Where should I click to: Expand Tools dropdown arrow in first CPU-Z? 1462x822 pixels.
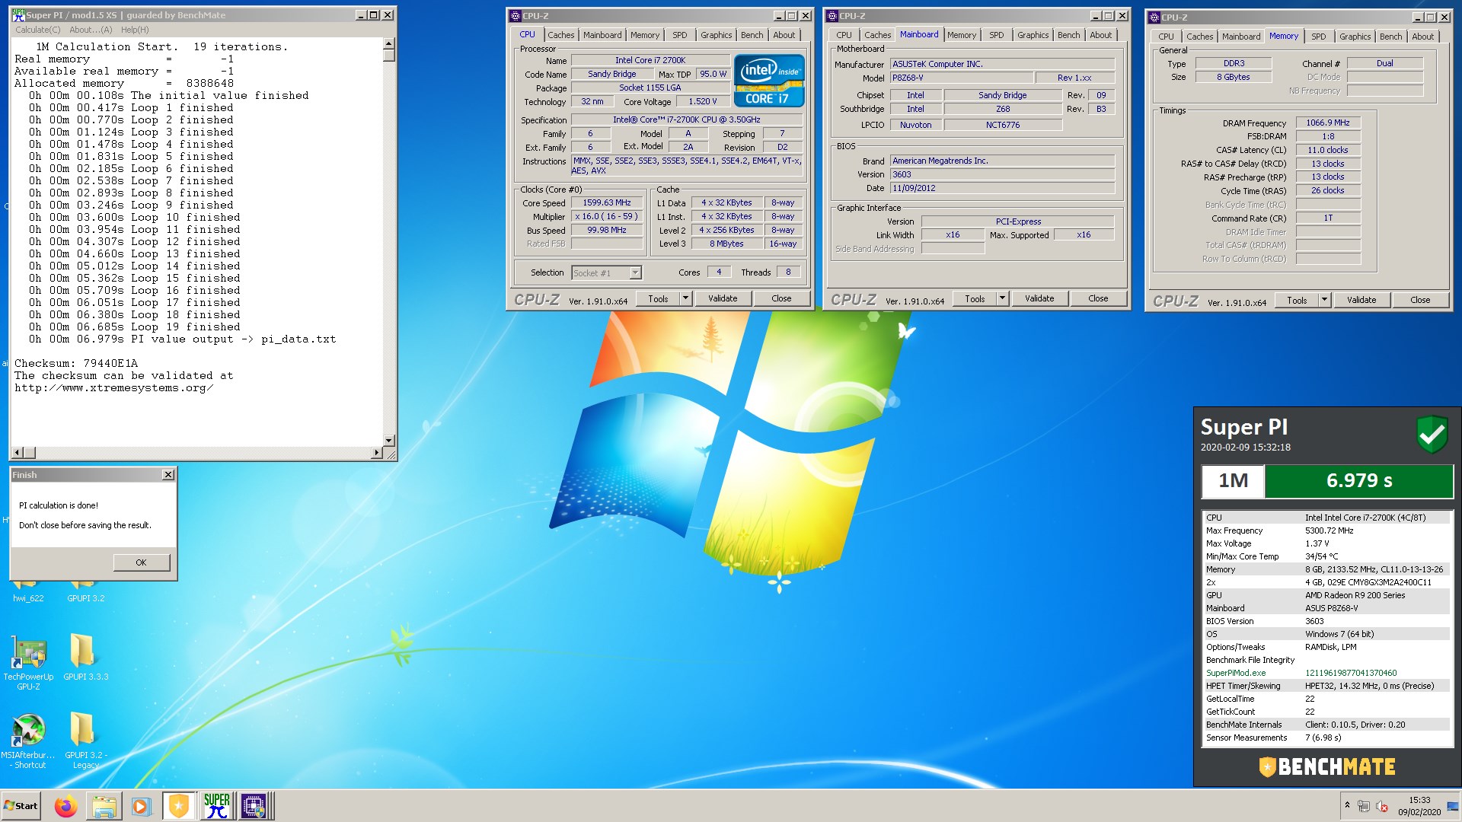(686, 298)
